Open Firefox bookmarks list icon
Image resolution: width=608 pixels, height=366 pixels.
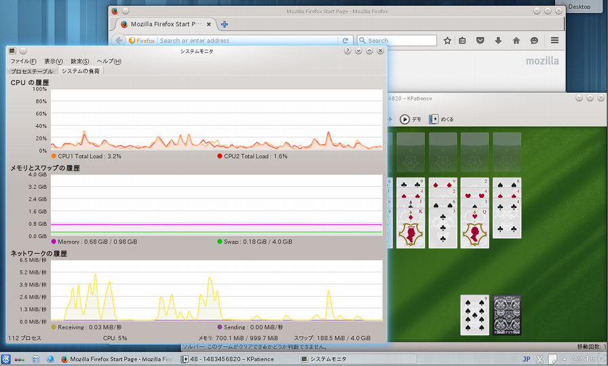click(x=462, y=41)
